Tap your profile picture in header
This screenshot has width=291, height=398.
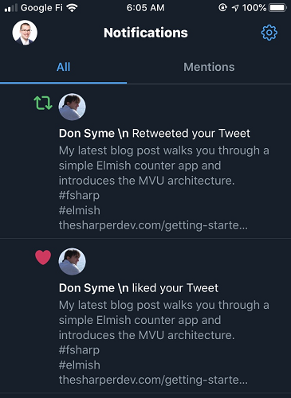click(x=25, y=33)
